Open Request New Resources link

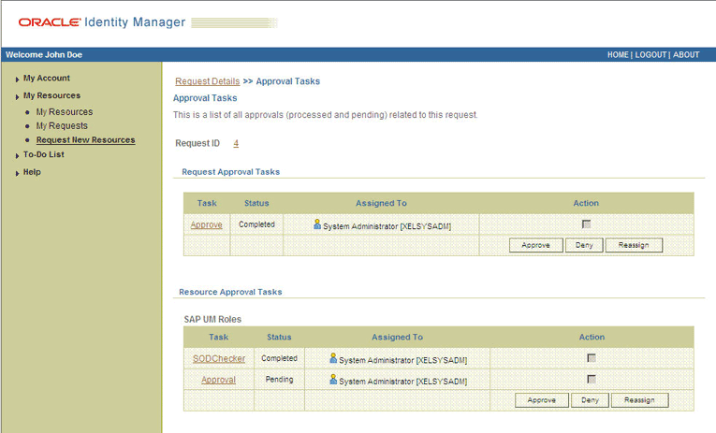[85, 140]
